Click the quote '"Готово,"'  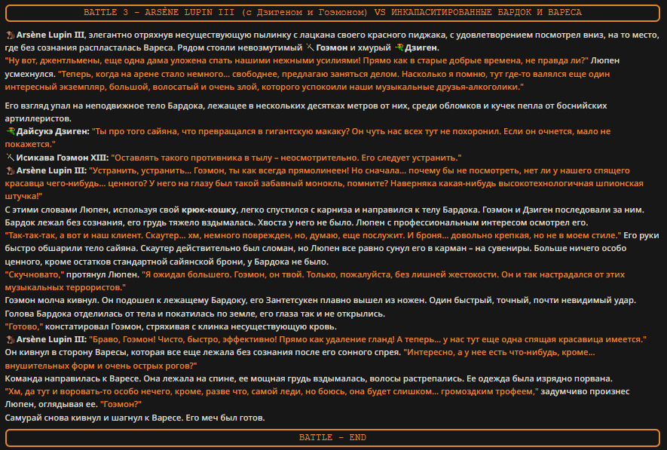tap(24, 326)
